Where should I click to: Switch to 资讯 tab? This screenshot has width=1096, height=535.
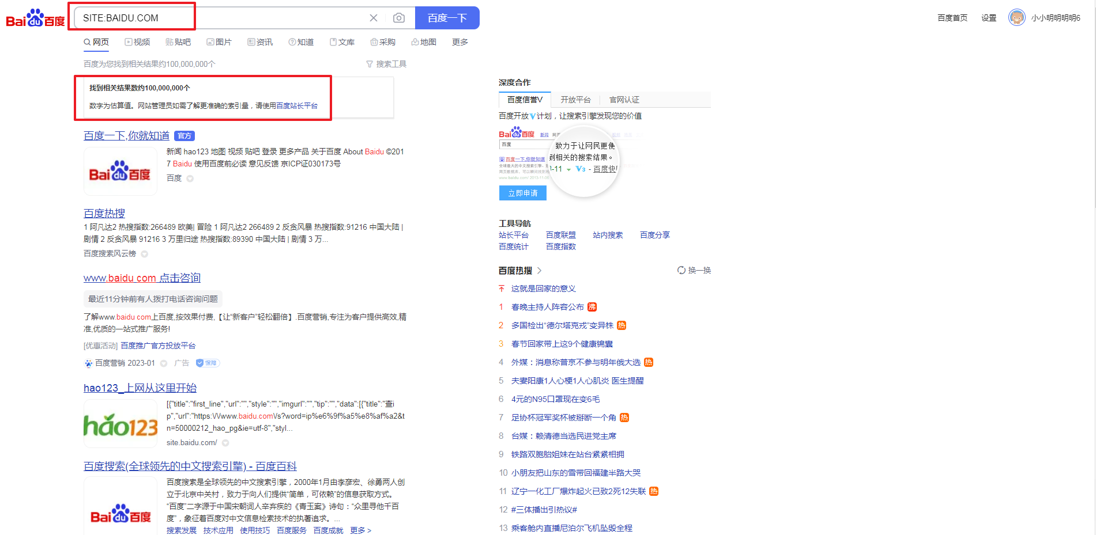260,42
